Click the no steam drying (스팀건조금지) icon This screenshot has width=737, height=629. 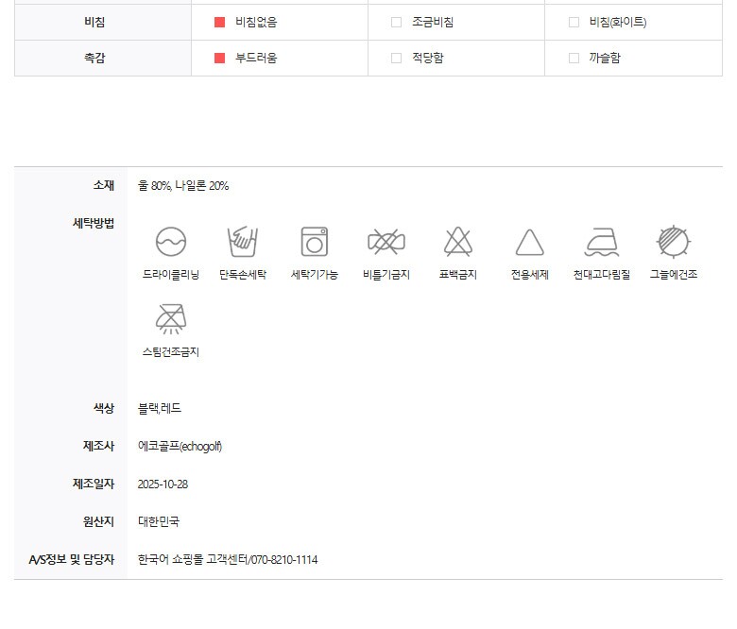coord(171,319)
